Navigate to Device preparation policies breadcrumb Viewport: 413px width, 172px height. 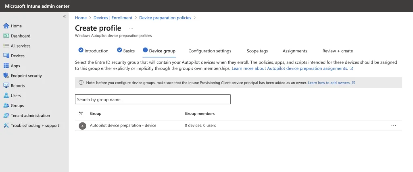click(x=165, y=18)
